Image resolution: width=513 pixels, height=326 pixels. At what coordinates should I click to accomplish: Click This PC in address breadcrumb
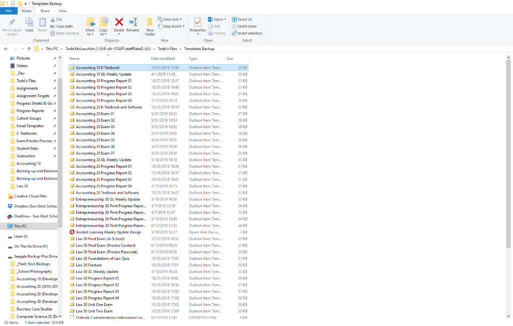(x=52, y=49)
